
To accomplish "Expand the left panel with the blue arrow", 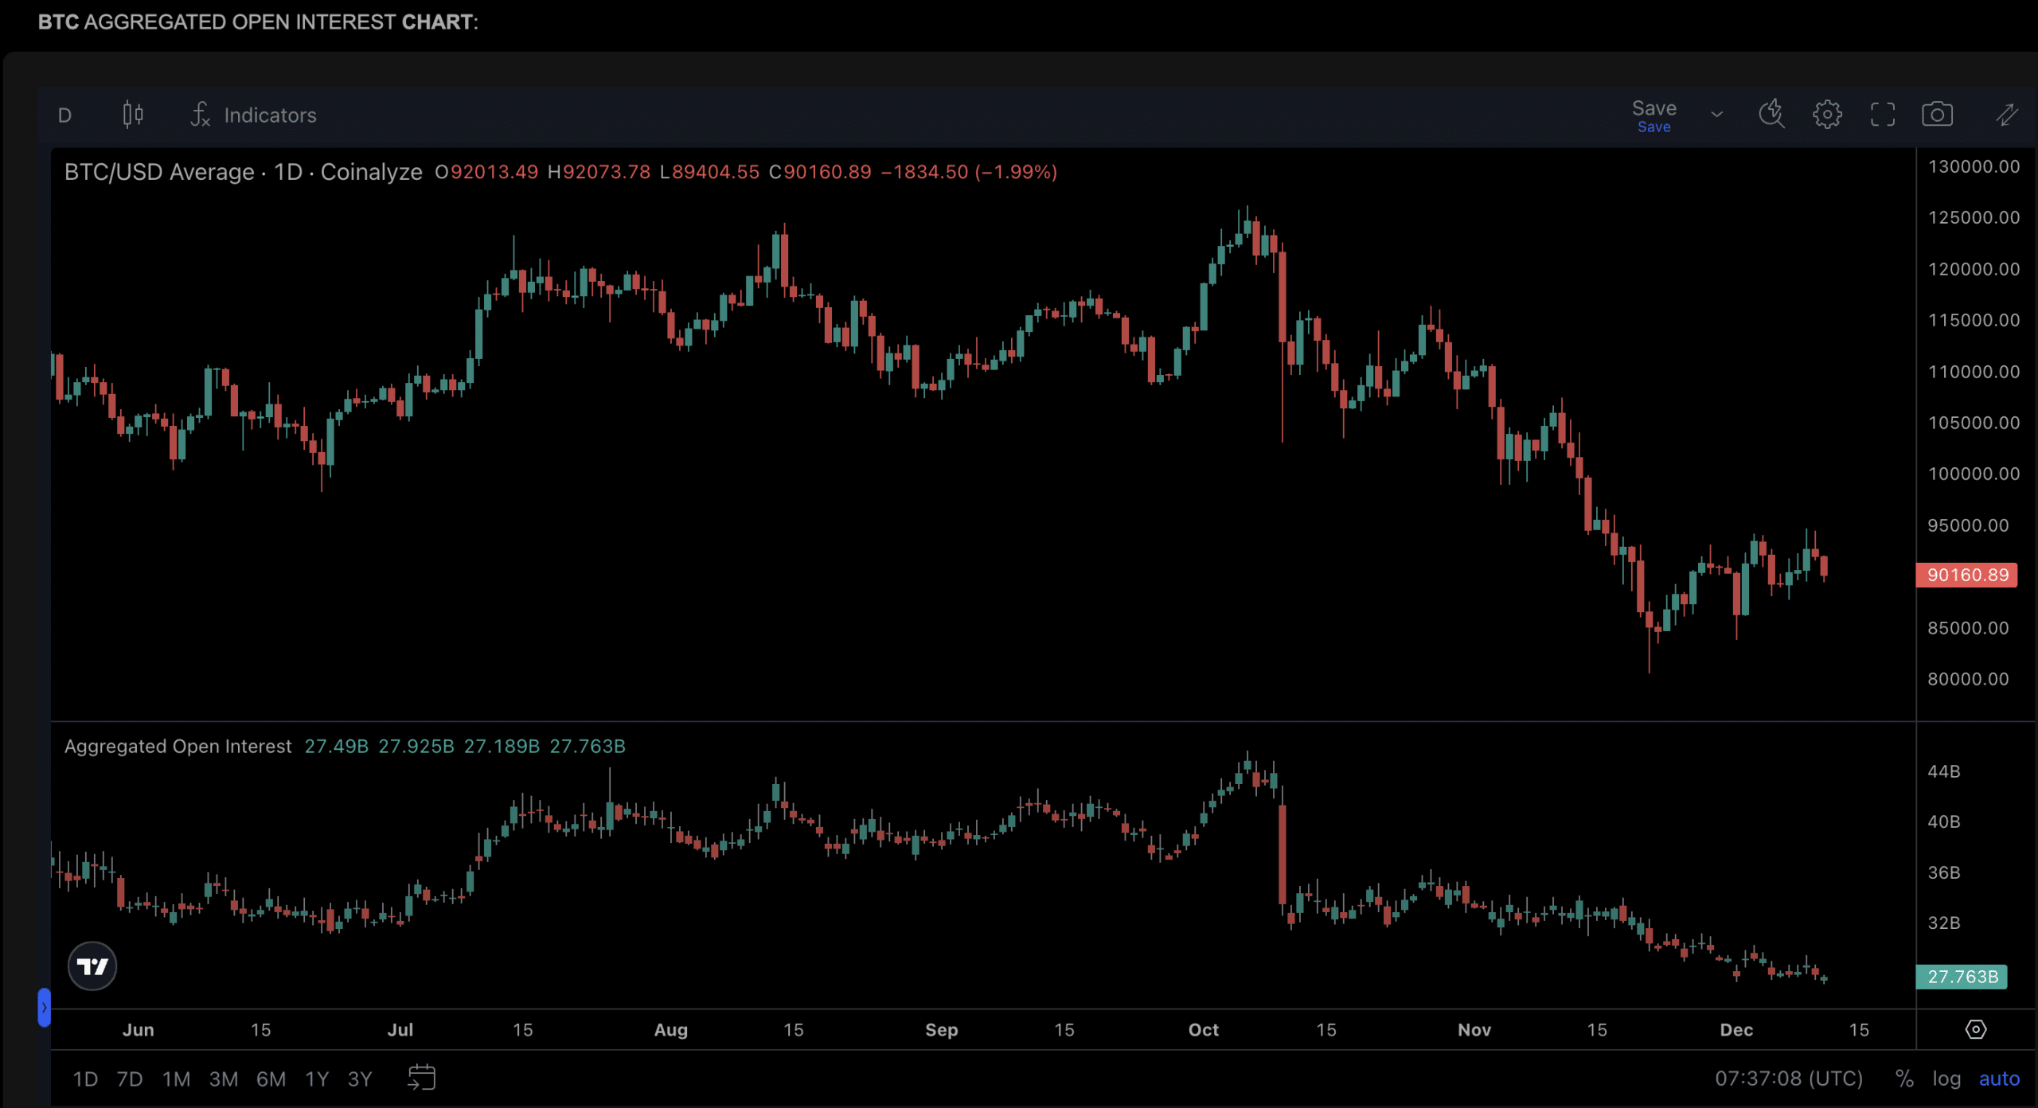I will coord(46,1007).
